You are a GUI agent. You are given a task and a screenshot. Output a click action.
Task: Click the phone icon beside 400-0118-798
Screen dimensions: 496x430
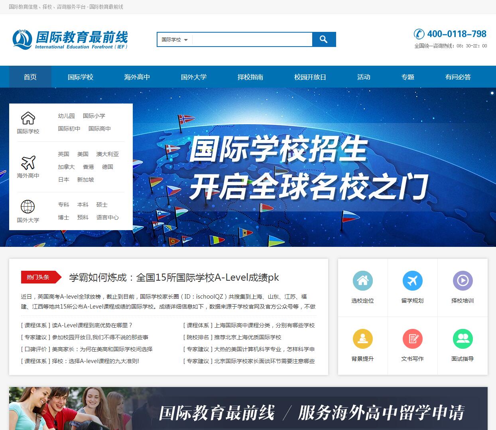click(419, 34)
